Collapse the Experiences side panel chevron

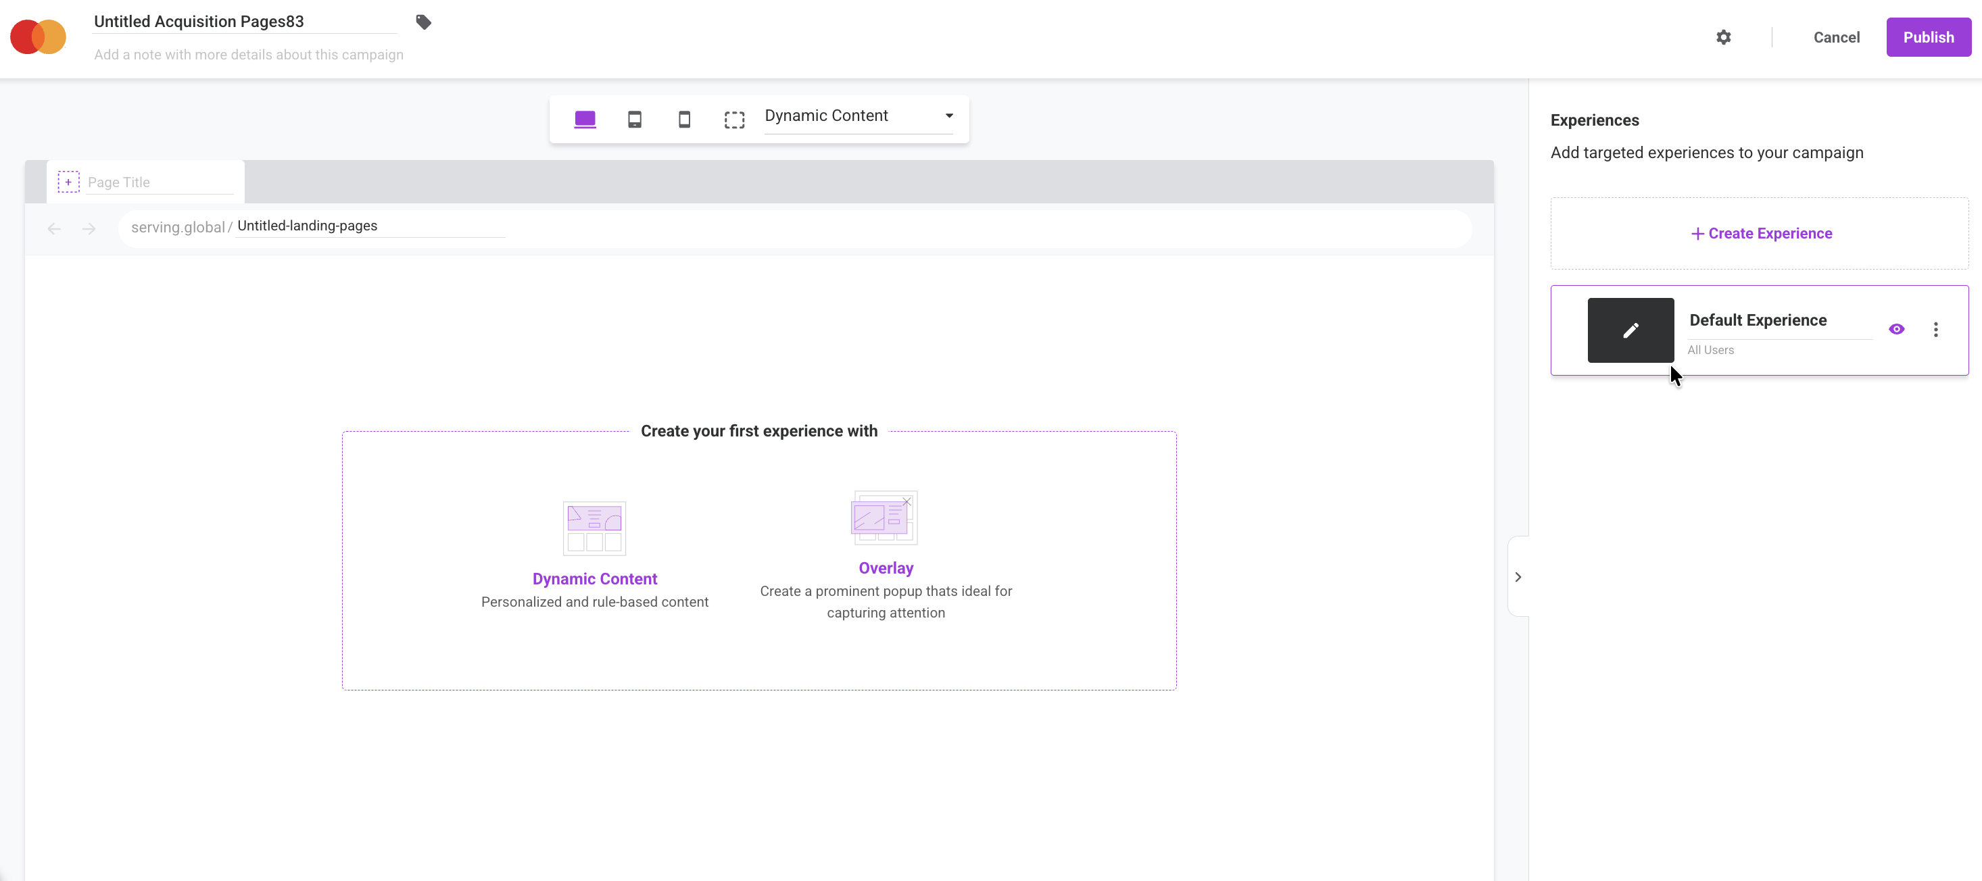(x=1518, y=576)
